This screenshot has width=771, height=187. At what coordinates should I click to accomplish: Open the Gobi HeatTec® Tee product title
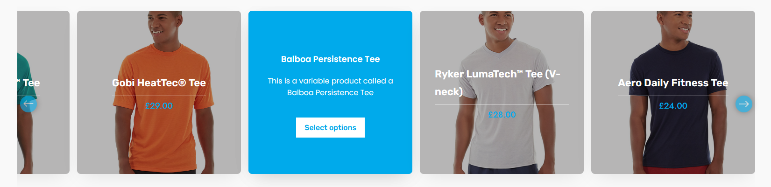(x=159, y=83)
